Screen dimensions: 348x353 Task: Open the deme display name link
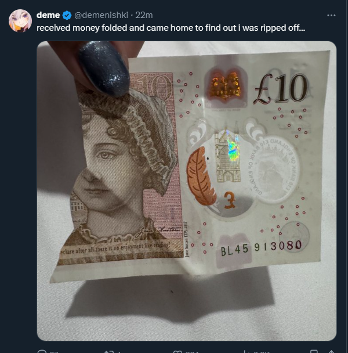pyautogui.click(x=48, y=15)
